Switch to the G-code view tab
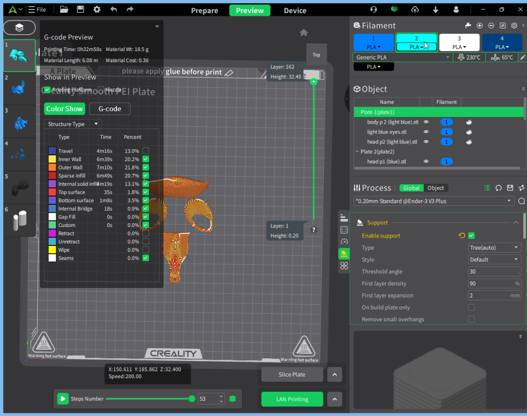Viewport: 527px width, 416px height. [x=110, y=109]
